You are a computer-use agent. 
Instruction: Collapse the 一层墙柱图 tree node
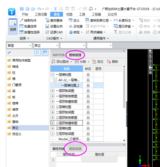[53, 75]
